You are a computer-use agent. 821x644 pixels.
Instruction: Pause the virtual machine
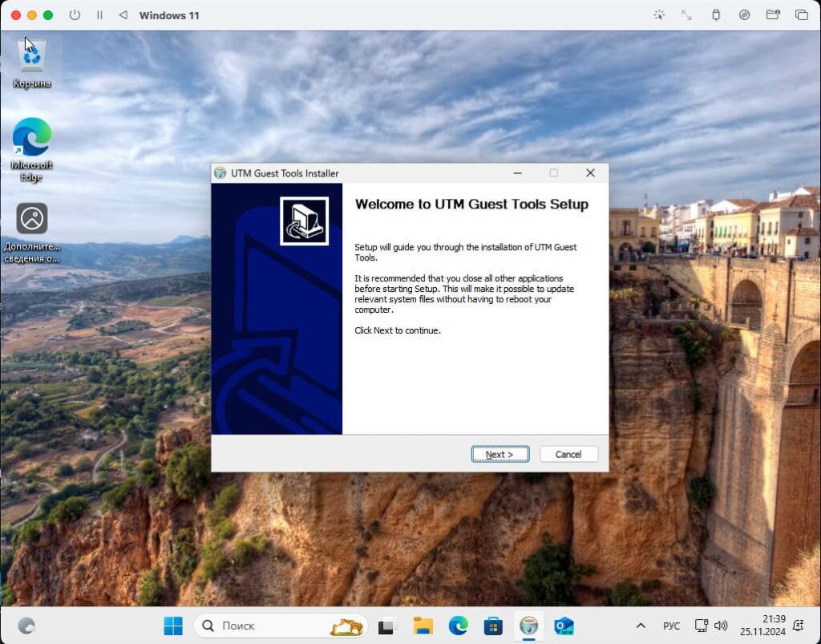click(x=99, y=15)
